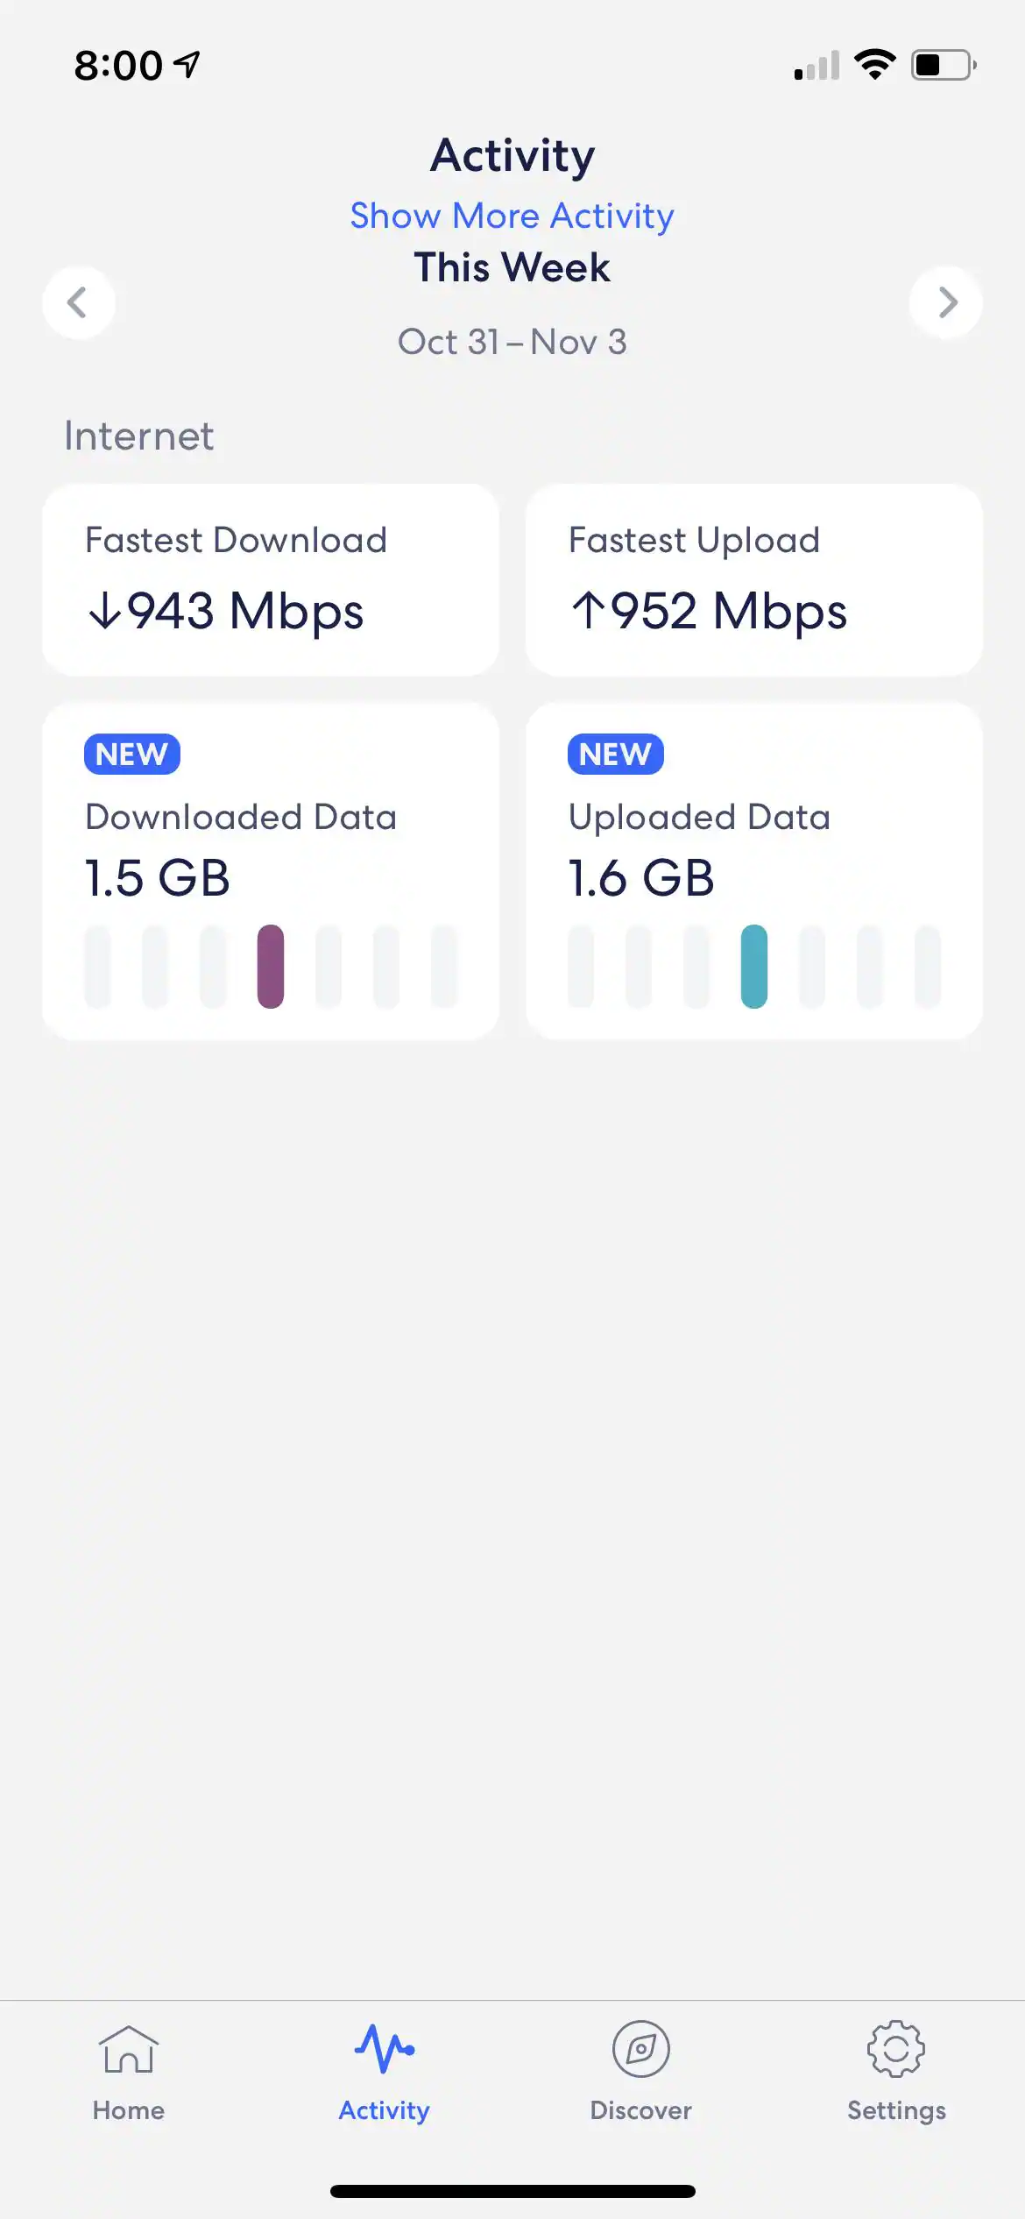Screen dimensions: 1025x2219
Task: Tap the Wi-Fi status icon
Action: [874, 65]
